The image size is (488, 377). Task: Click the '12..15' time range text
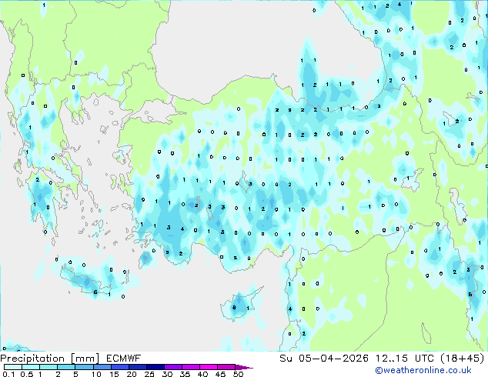392,359
